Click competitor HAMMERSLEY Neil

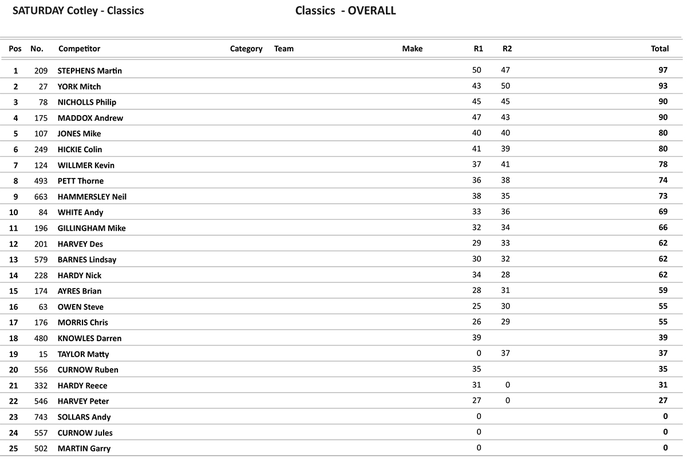pos(92,197)
